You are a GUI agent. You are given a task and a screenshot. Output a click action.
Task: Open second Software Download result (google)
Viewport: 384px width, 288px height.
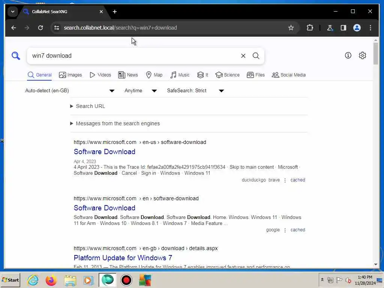pos(105,208)
